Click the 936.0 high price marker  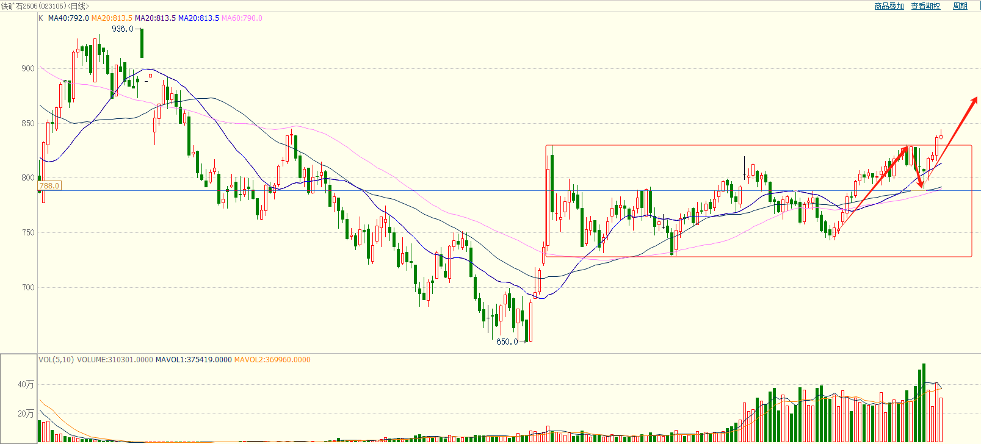pyautogui.click(x=122, y=29)
